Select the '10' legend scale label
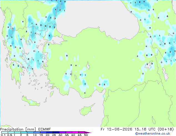The height and width of the screenshot is (136, 176). tap(35, 135)
